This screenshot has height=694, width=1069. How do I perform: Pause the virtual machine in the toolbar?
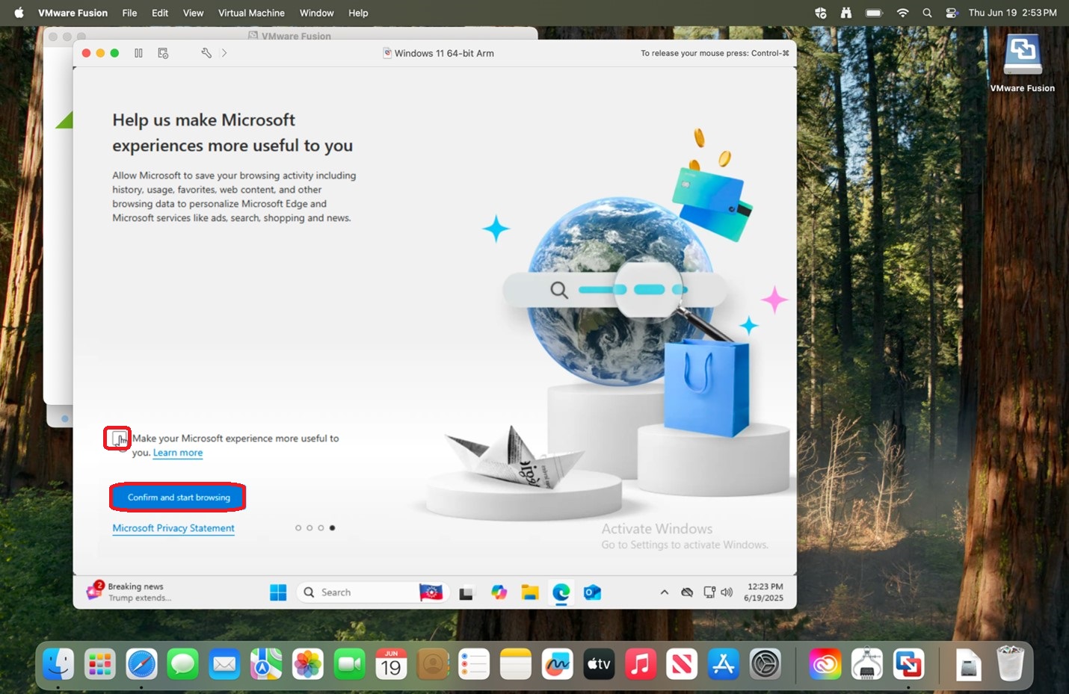pos(138,53)
